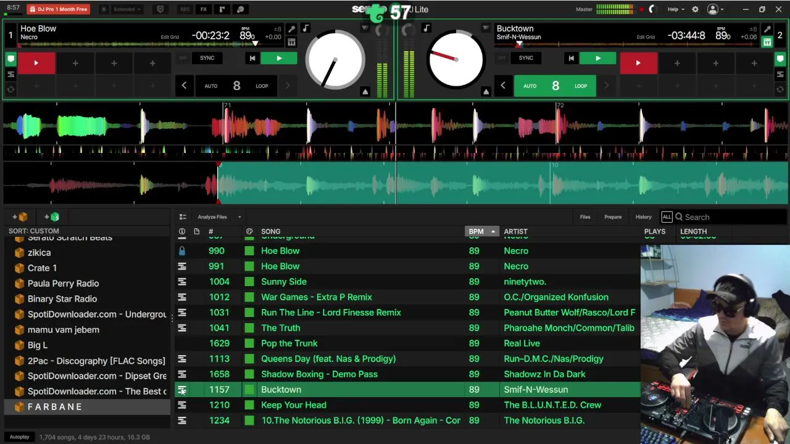790x444 pixels.
Task: Click Edit Grid on deck 1
Action: click(170, 37)
